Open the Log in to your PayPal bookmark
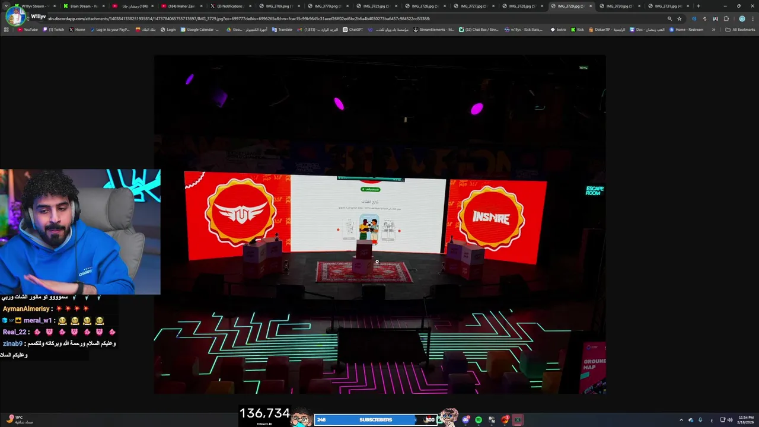759x427 pixels. pyautogui.click(x=109, y=30)
